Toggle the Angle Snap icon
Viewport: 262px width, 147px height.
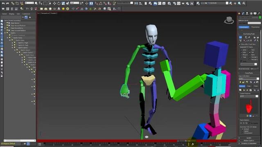101,3
